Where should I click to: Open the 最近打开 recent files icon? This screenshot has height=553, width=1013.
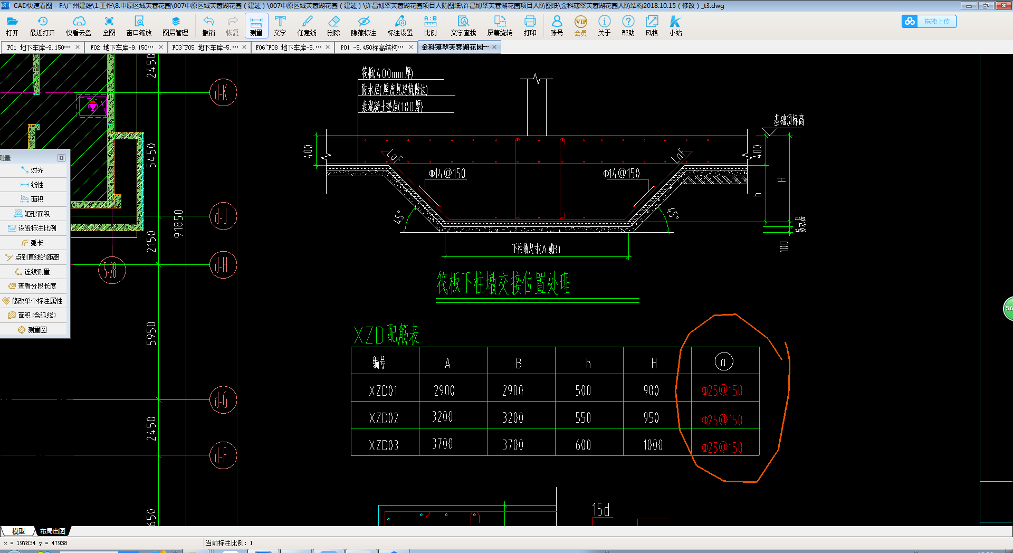(42, 26)
